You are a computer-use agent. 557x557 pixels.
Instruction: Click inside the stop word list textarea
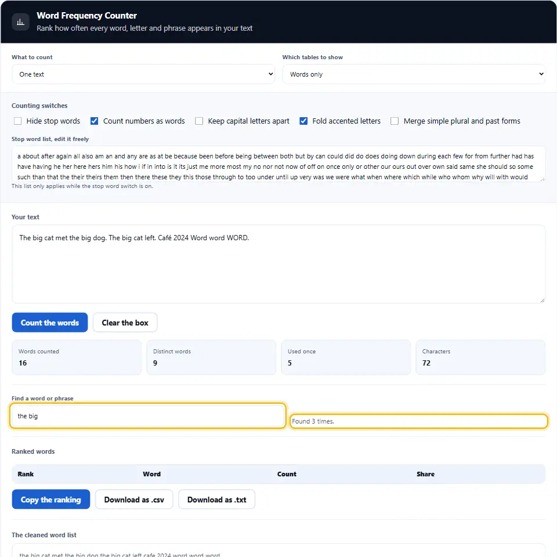(x=278, y=164)
